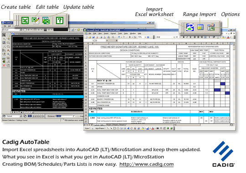
Task: Open the Default dropdown at MicroStation bottom bar
Action: click(x=20, y=116)
